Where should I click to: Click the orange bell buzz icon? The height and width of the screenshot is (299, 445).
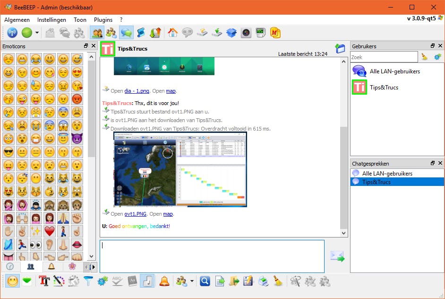pyautogui.click(x=164, y=281)
